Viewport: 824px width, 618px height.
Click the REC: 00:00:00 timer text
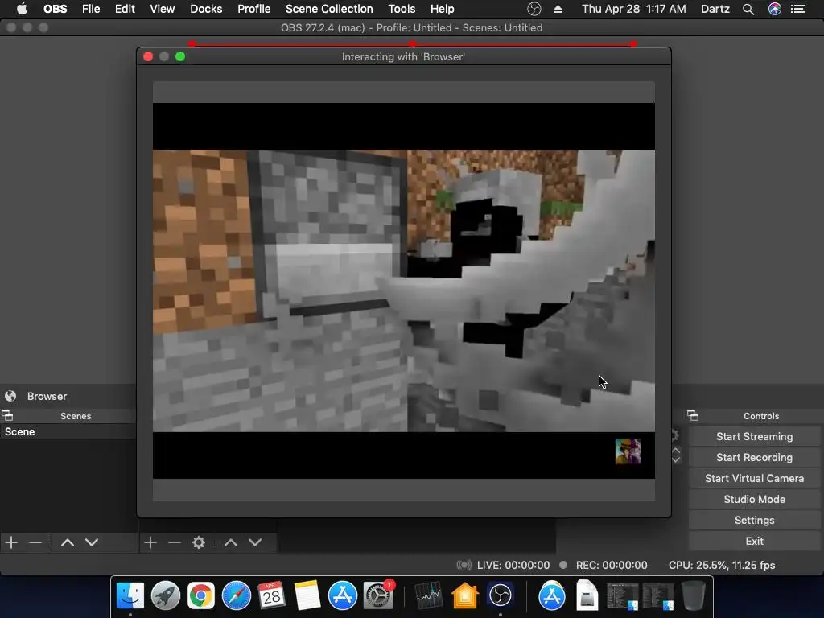point(612,565)
